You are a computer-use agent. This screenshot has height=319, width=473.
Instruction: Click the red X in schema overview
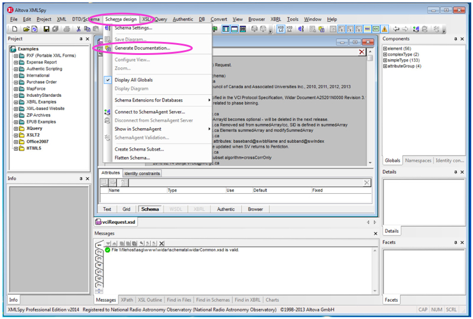pos(362,52)
